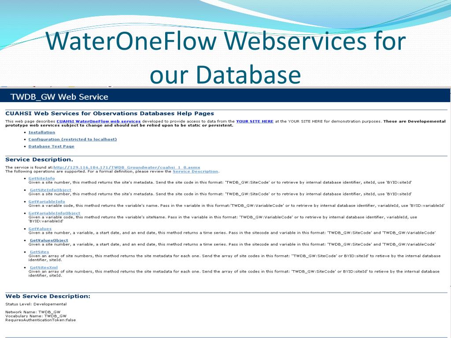Click the CUAHSI Web Services Help Pages heading
This screenshot has width=451, height=338.
point(110,114)
